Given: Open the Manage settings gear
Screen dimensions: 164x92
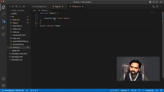Looking at the screenshot, I should (3, 85).
